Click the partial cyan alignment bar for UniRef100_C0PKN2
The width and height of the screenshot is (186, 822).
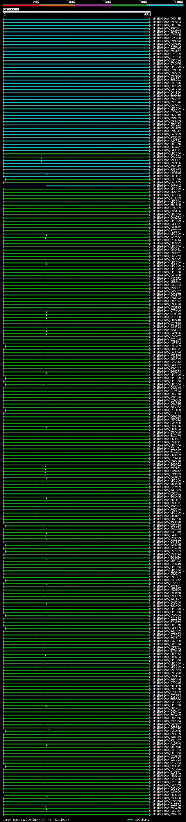(x=98, y=186)
